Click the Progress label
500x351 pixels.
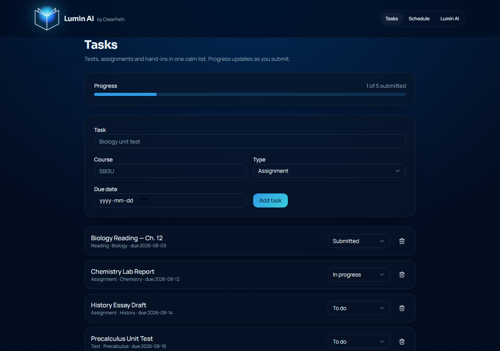(105, 86)
